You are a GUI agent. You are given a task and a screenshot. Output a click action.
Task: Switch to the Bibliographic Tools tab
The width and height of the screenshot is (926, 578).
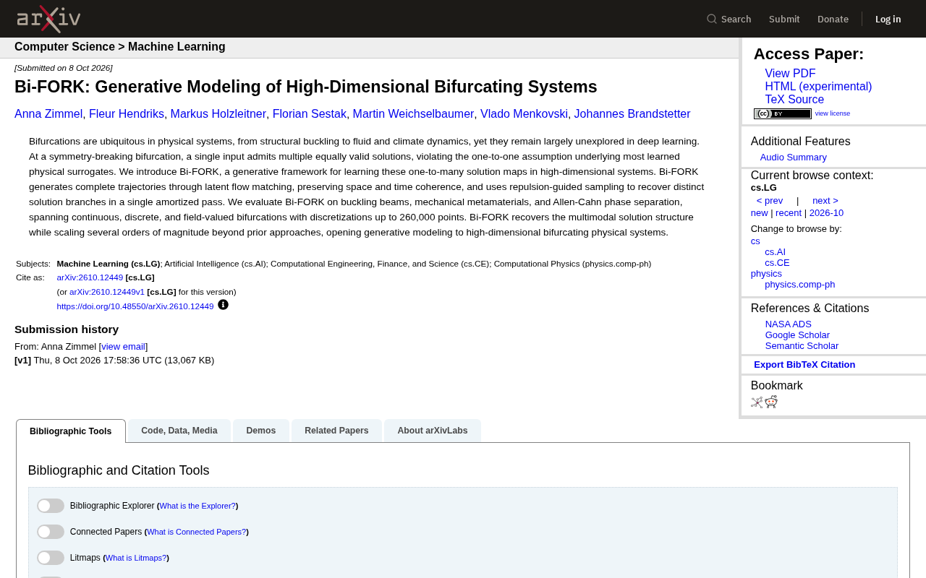(x=71, y=431)
